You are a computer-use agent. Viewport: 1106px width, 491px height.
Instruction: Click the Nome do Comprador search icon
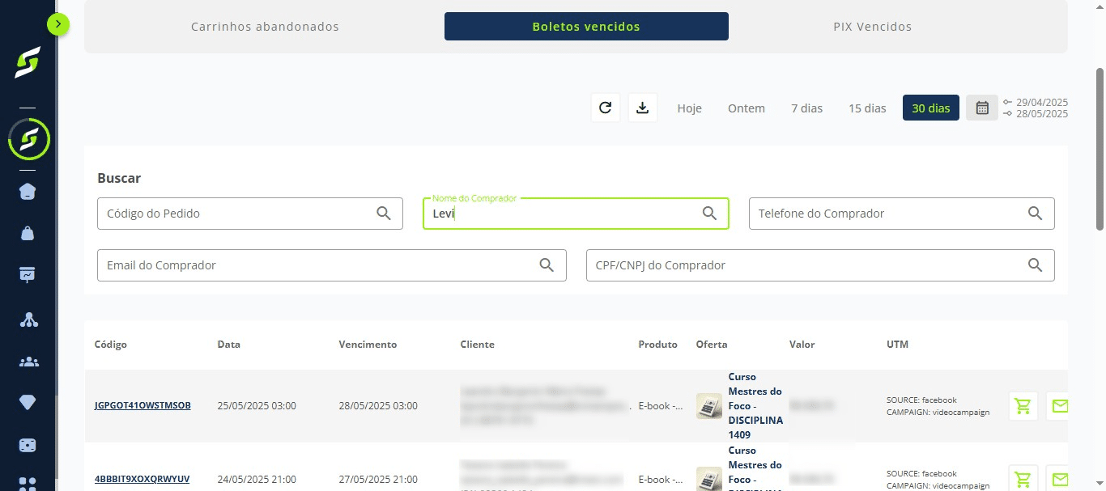tap(709, 214)
